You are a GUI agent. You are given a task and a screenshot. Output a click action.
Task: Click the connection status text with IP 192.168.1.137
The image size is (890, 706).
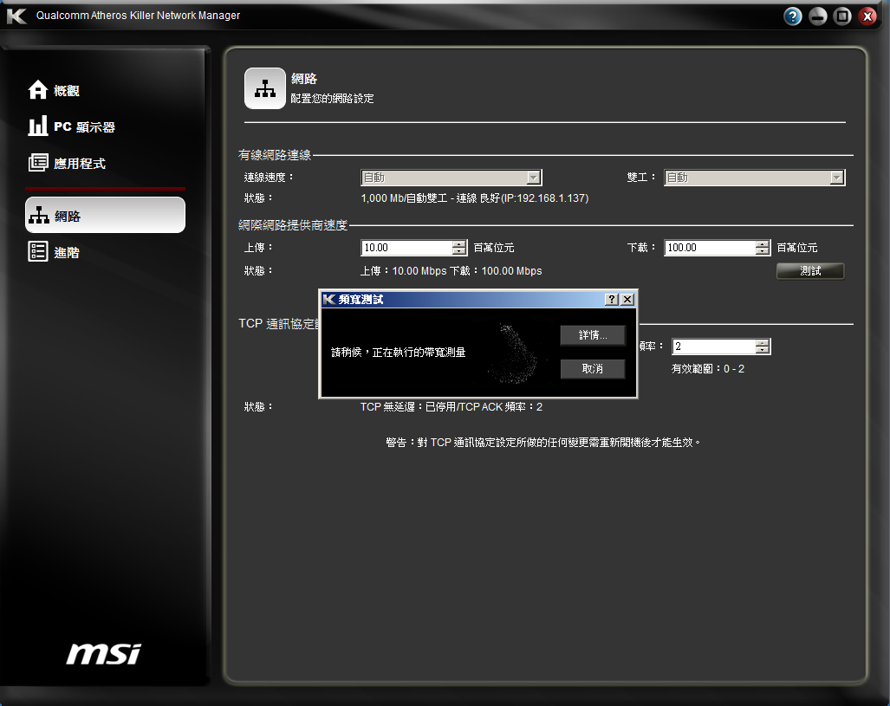coord(475,198)
